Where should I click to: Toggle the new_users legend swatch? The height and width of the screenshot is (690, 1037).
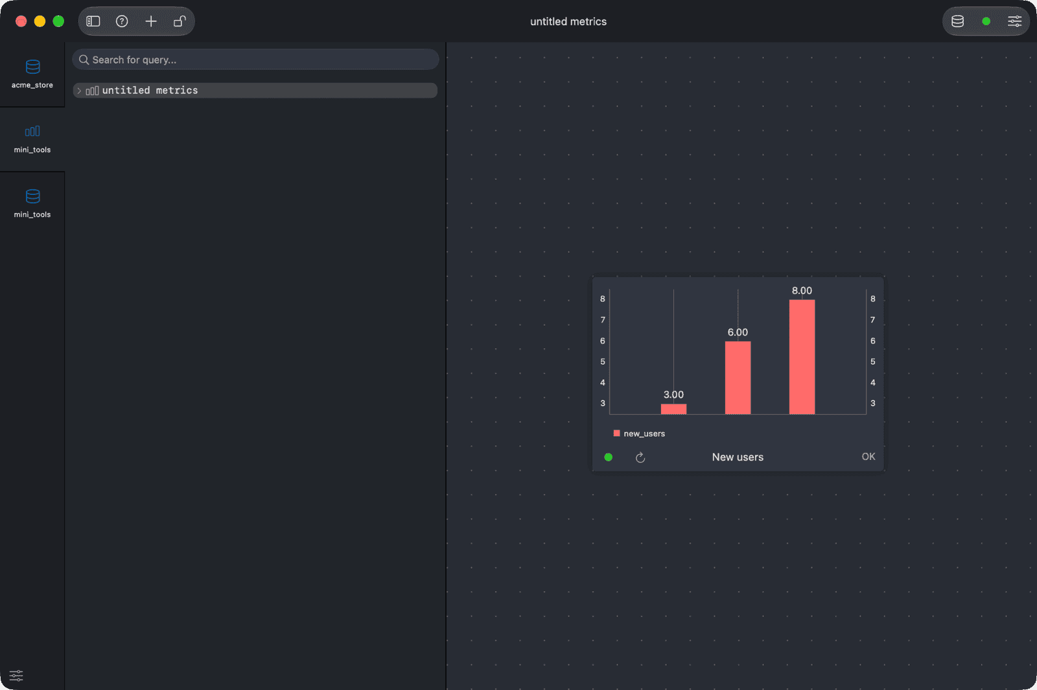click(616, 433)
